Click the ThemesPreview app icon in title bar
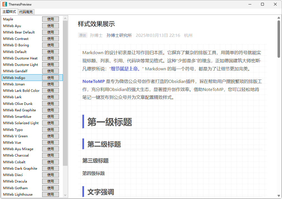The height and width of the screenshot is (199, 282). (5, 4)
